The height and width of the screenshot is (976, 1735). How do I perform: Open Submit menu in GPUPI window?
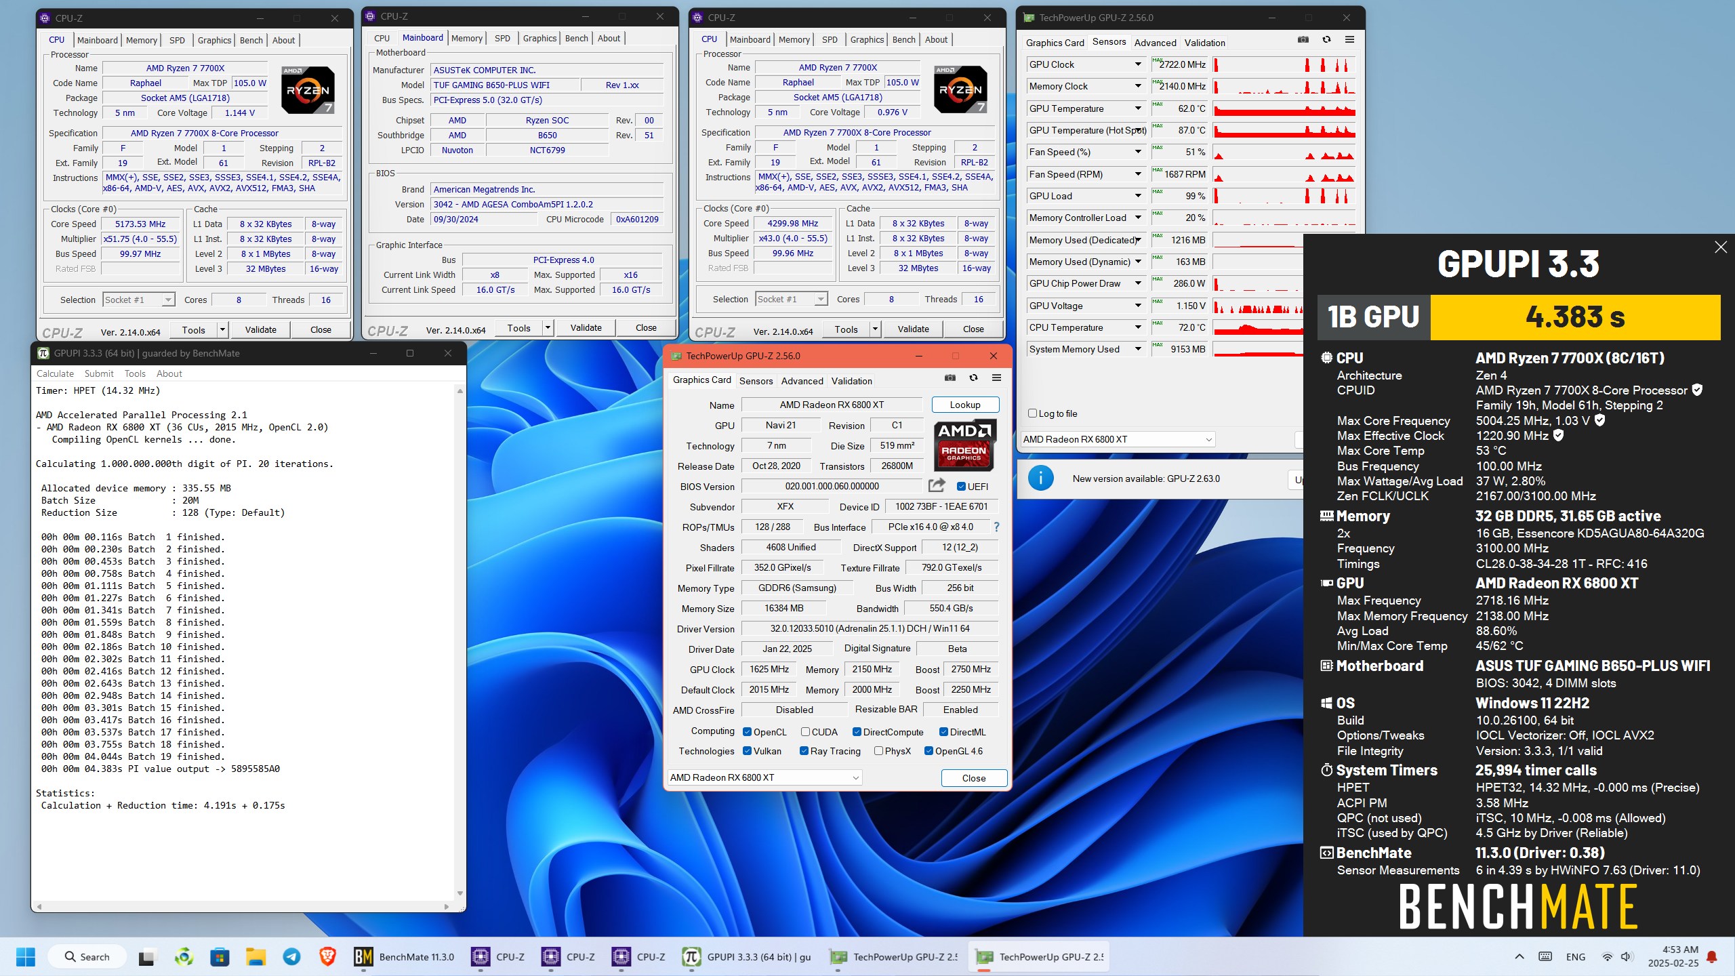coord(99,373)
